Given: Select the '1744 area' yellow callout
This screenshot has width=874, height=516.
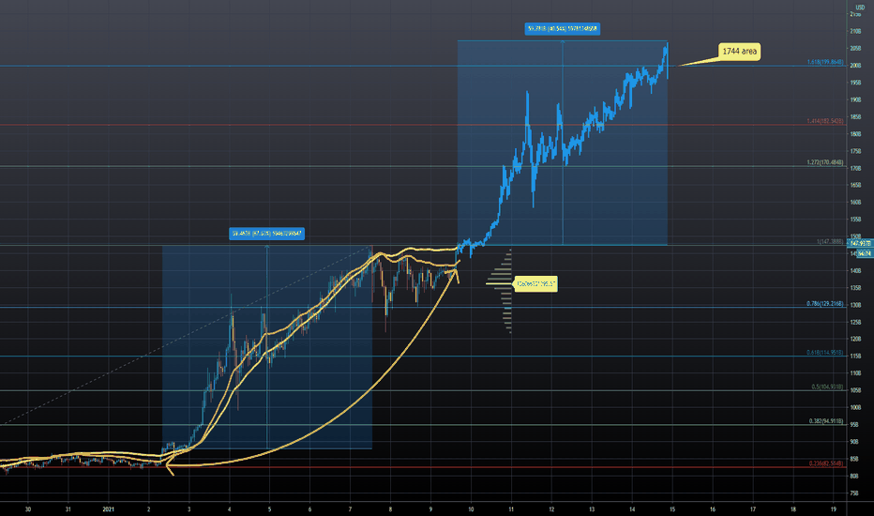Looking at the screenshot, I should (739, 52).
